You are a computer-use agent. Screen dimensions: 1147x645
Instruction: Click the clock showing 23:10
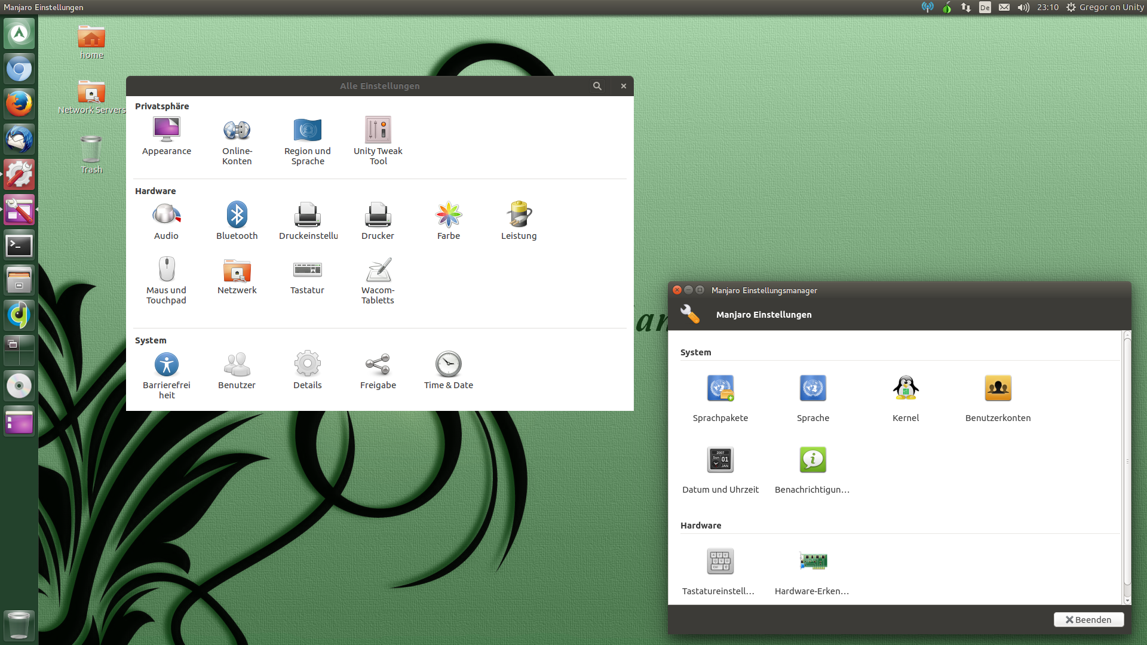pos(1047,7)
